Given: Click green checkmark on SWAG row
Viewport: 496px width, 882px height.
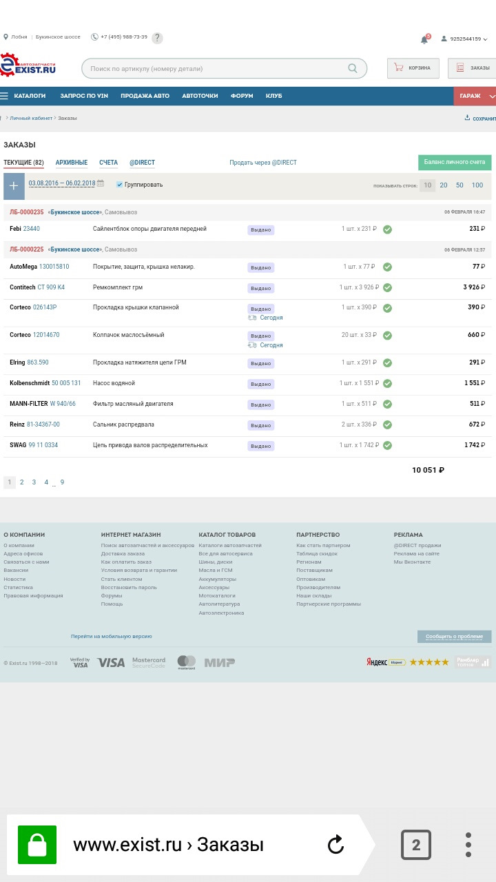Looking at the screenshot, I should pyautogui.click(x=387, y=446).
